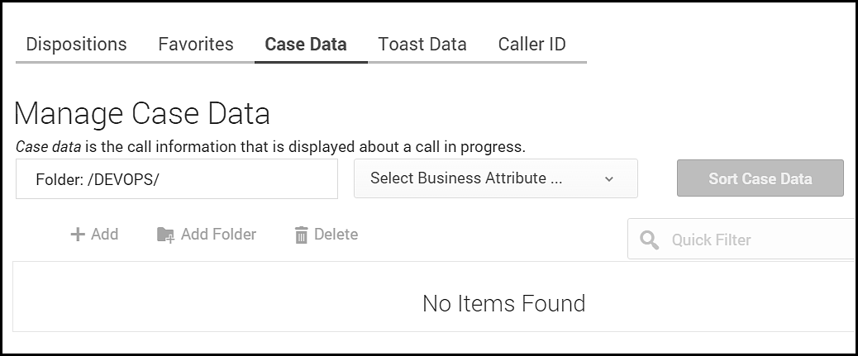Click the Manage Case Data heading

[142, 113]
